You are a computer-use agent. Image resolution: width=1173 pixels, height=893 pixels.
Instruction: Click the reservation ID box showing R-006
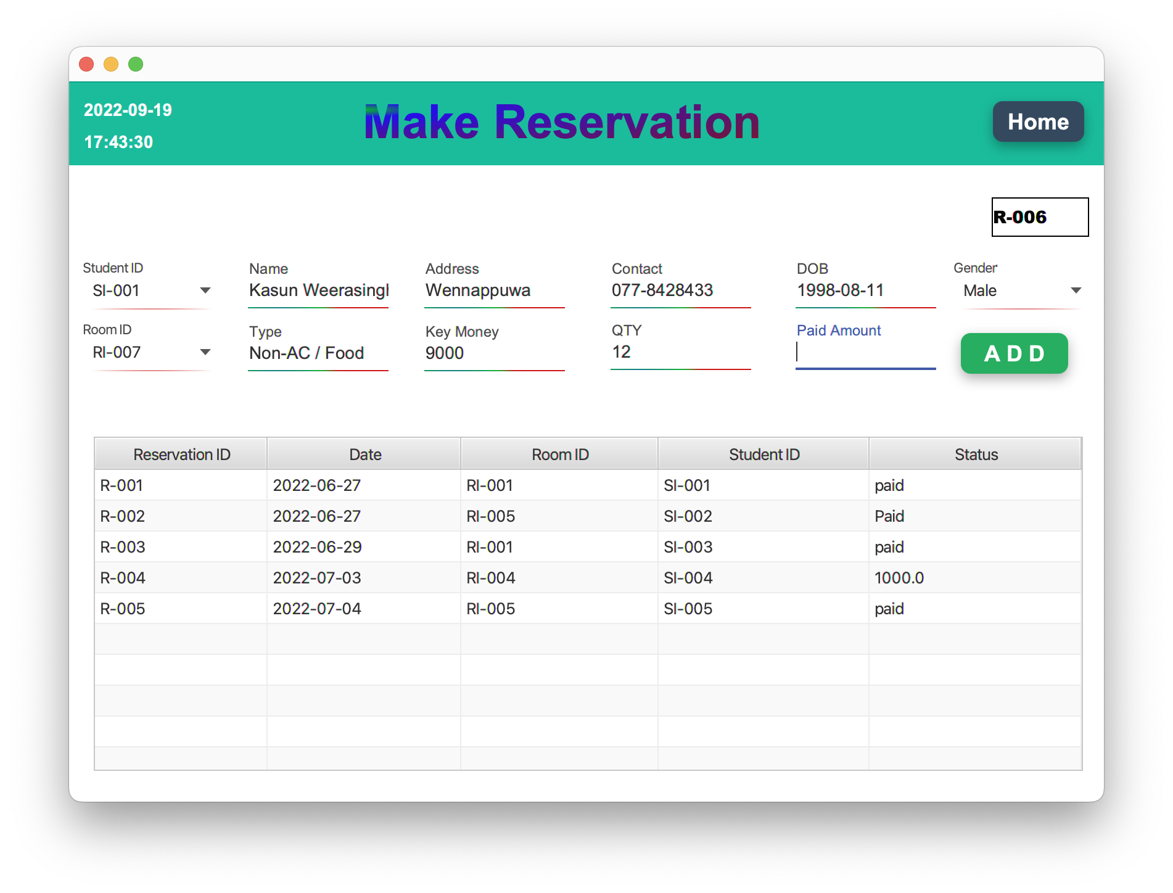1040,216
